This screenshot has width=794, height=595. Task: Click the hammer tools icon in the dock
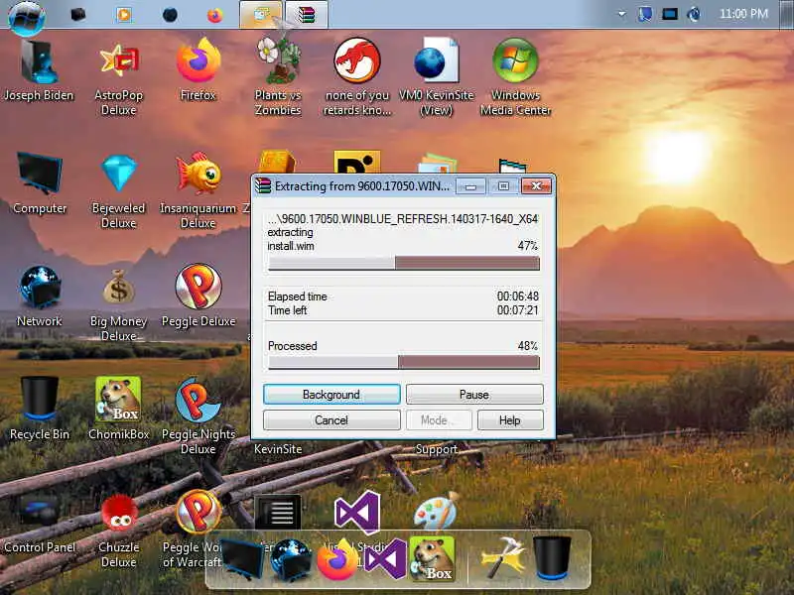click(x=503, y=558)
